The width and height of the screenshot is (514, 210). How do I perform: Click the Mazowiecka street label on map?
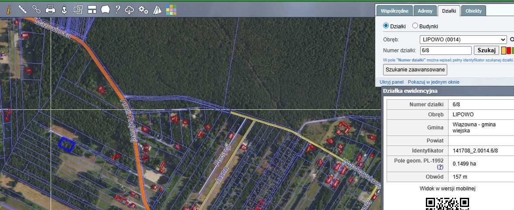(52, 29)
